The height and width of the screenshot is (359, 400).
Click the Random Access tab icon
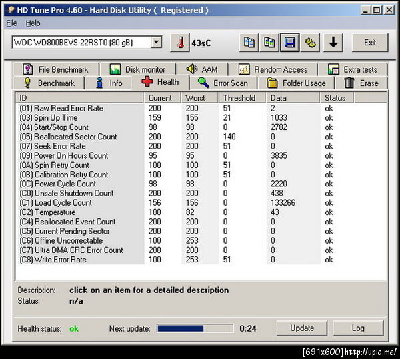pos(244,69)
